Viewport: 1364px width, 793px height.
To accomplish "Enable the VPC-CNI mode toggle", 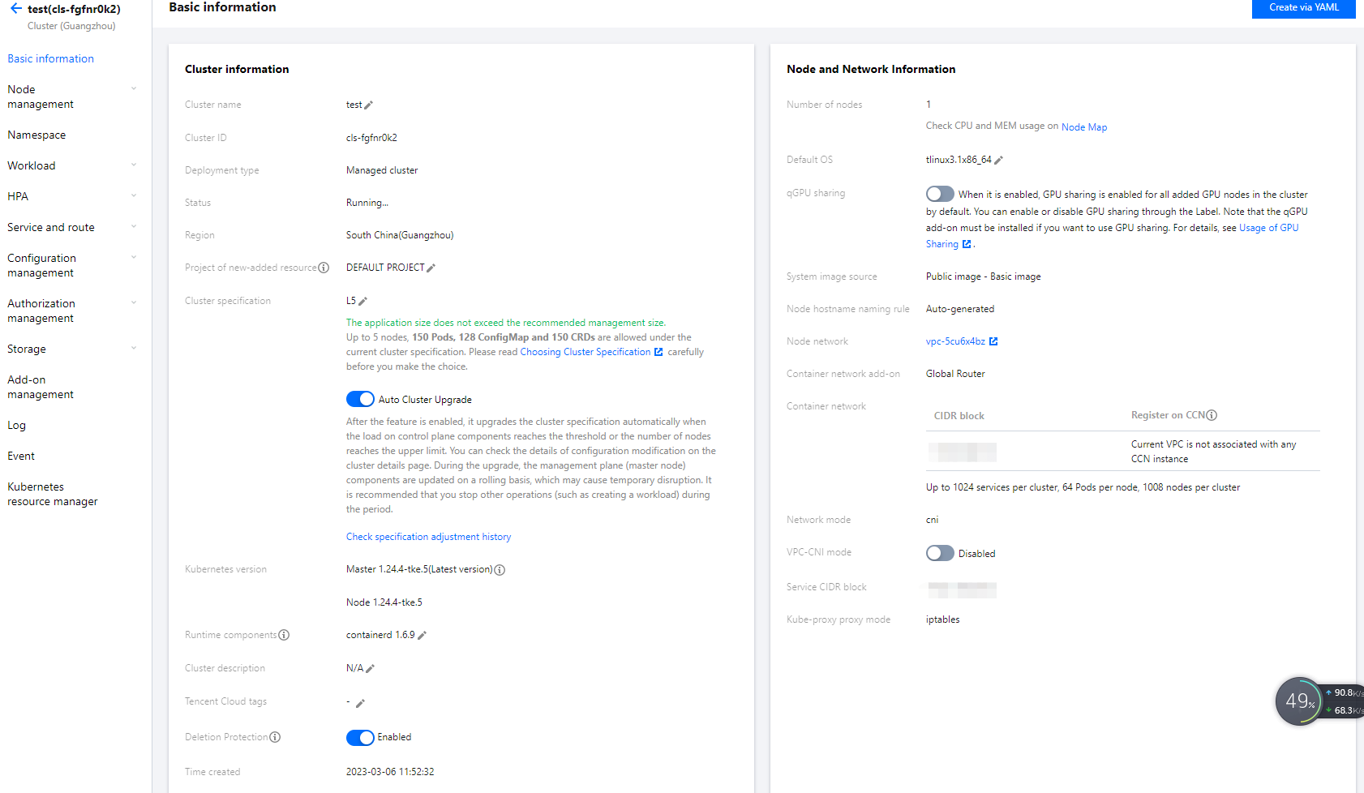I will pyautogui.click(x=940, y=553).
